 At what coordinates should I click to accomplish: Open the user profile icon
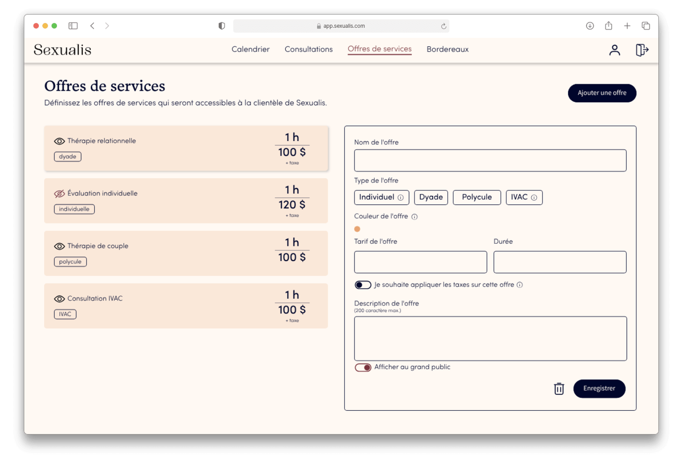coord(614,50)
